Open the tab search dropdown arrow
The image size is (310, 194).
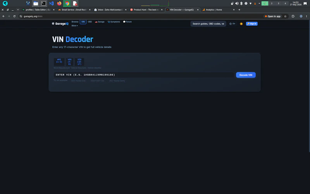coord(18,10)
